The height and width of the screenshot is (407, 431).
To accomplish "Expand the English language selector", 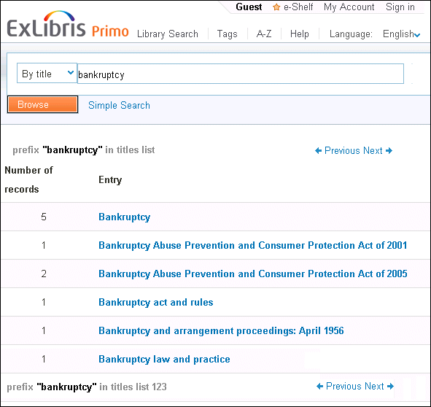I will point(401,34).
